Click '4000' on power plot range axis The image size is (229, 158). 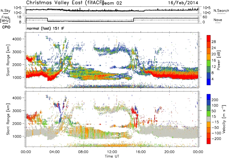click(x=17, y=39)
